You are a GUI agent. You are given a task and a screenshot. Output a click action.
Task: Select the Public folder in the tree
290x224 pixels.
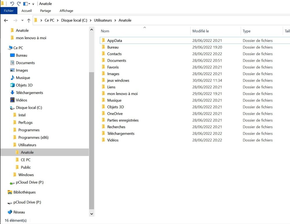pos(26,167)
